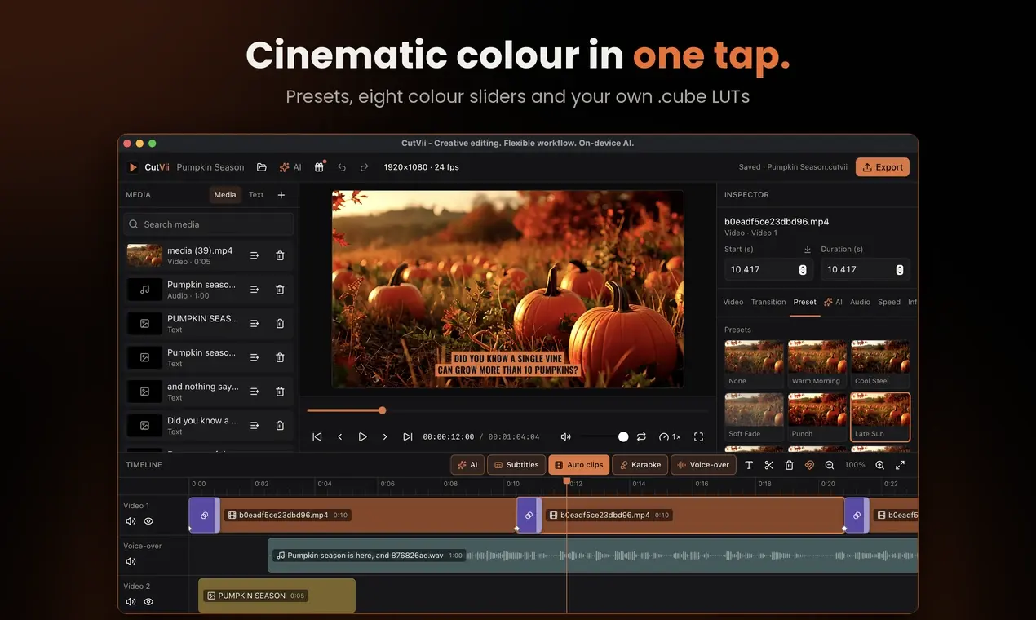The image size is (1036, 620).
Task: Set start from playhead arrow icon in Inspector
Action: click(808, 250)
